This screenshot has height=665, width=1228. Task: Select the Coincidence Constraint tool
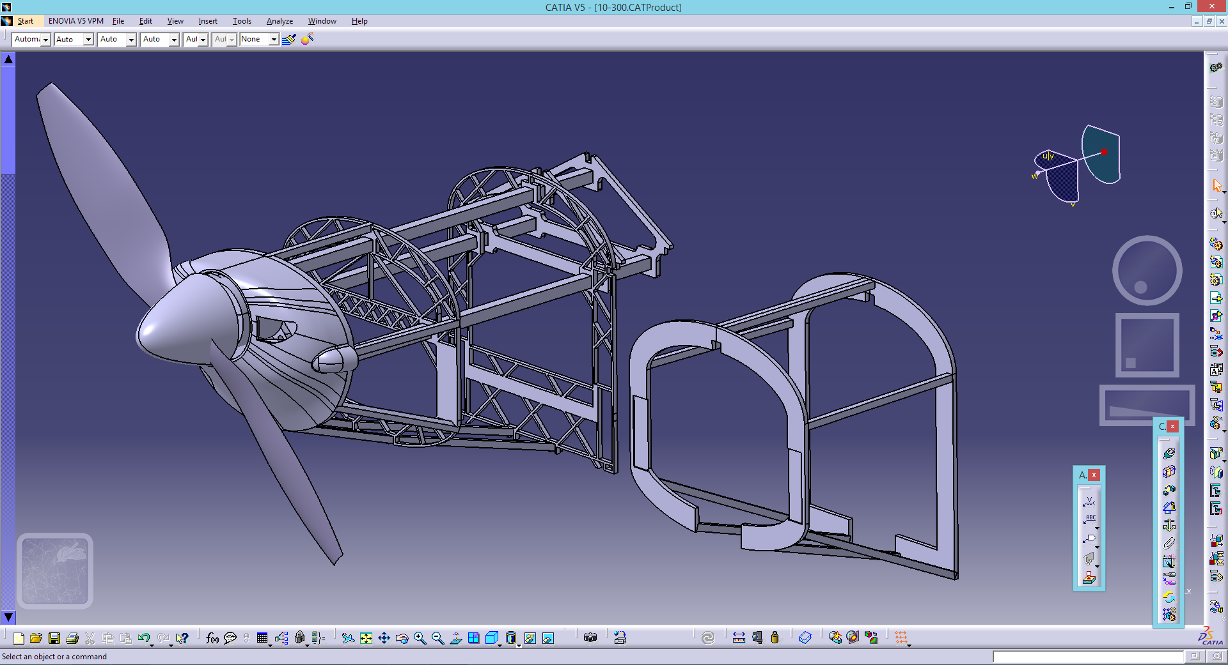tap(1169, 453)
